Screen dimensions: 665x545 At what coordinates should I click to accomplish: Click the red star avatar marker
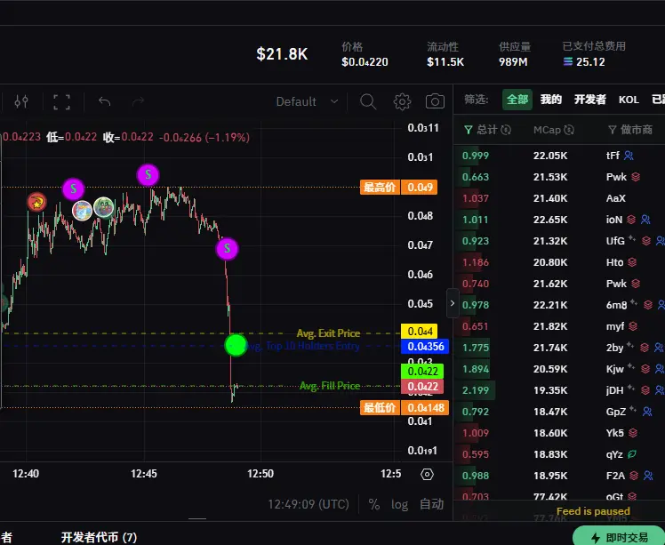click(37, 203)
